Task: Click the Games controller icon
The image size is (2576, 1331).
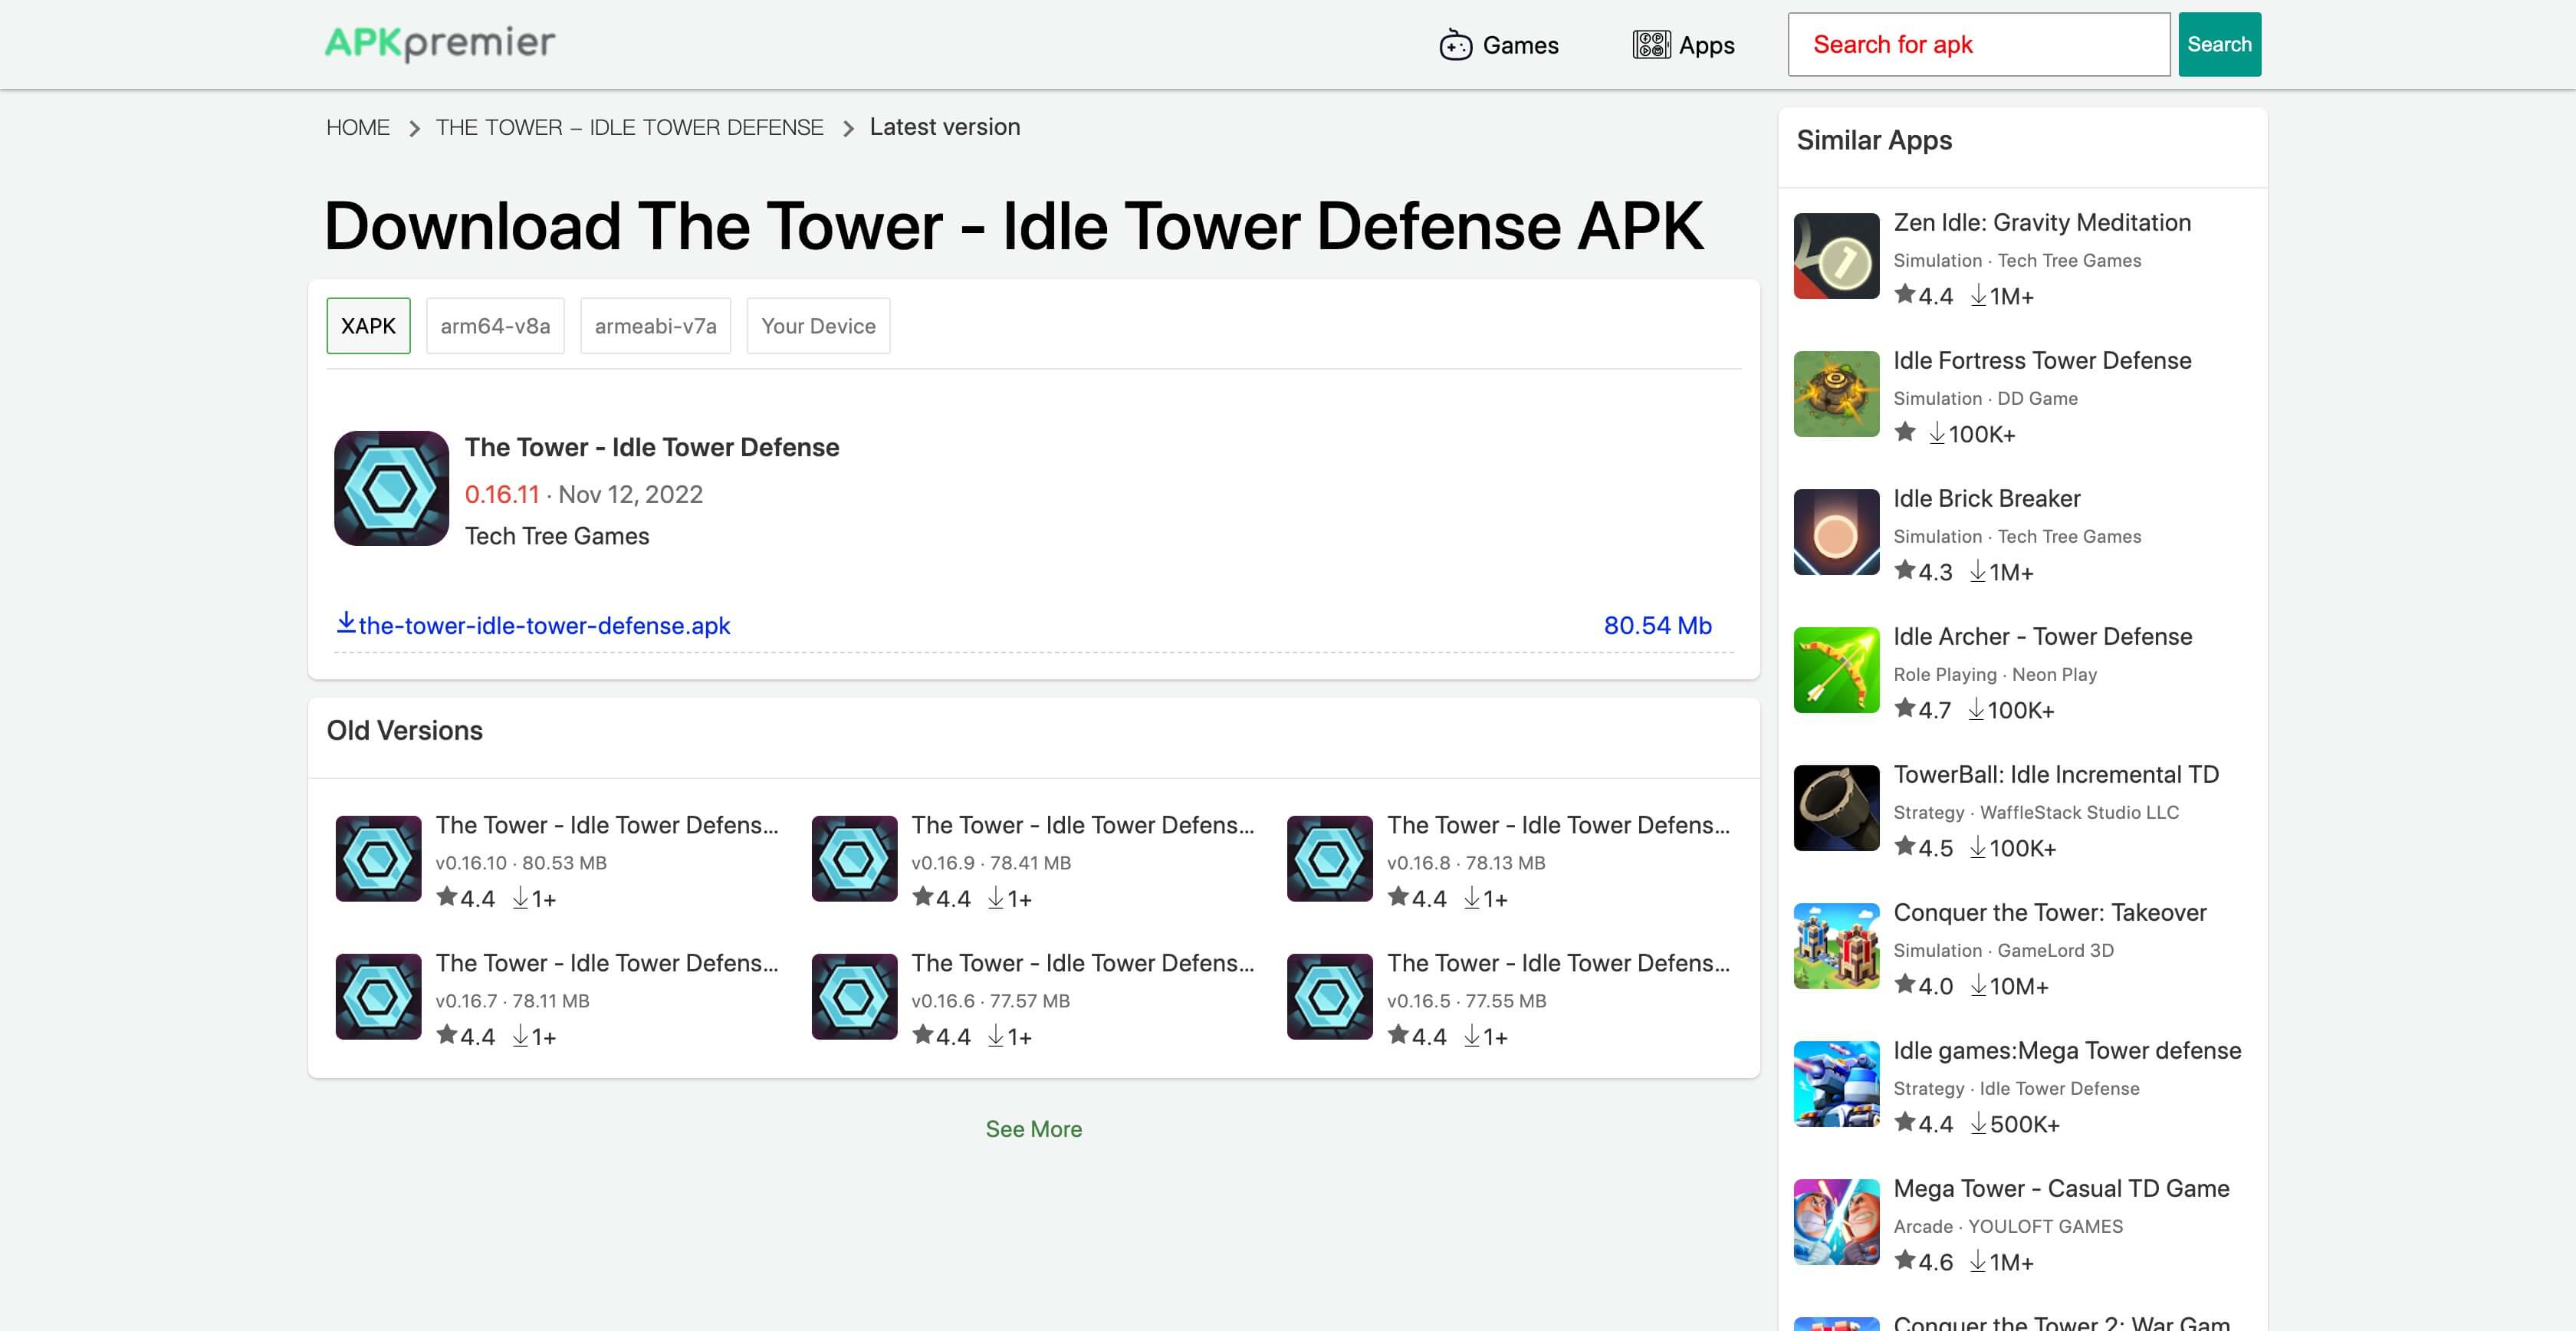Action: click(x=1455, y=45)
